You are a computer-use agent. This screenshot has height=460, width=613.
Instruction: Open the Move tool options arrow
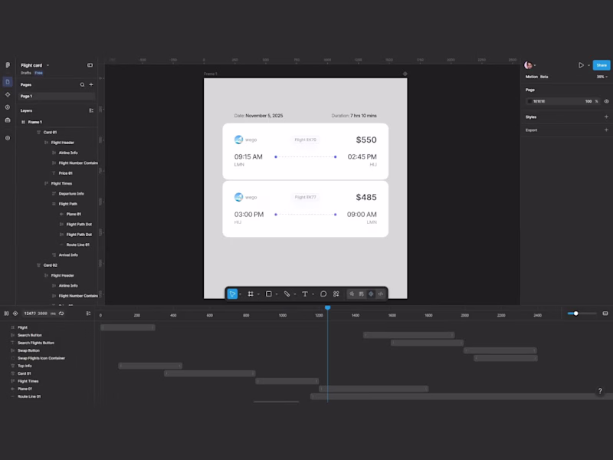240,294
